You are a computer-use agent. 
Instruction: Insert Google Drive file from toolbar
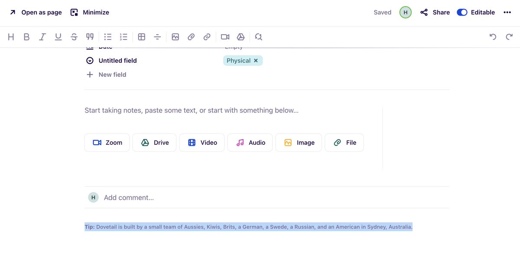click(240, 37)
